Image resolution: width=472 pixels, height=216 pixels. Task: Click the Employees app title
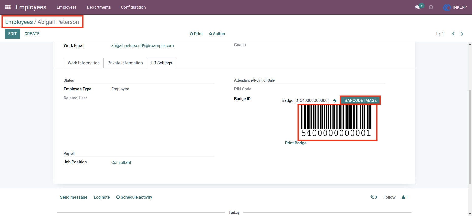pos(31,7)
